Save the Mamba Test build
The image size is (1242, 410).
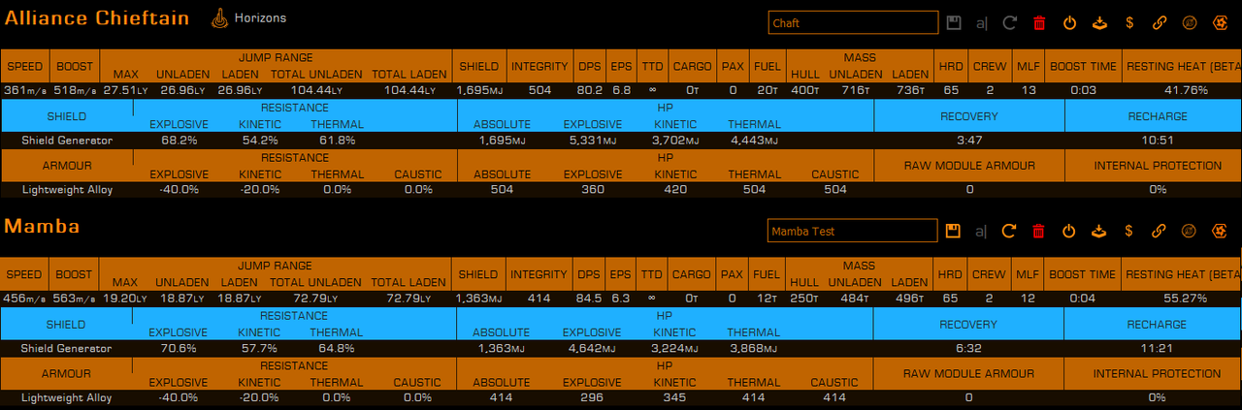[x=953, y=231]
